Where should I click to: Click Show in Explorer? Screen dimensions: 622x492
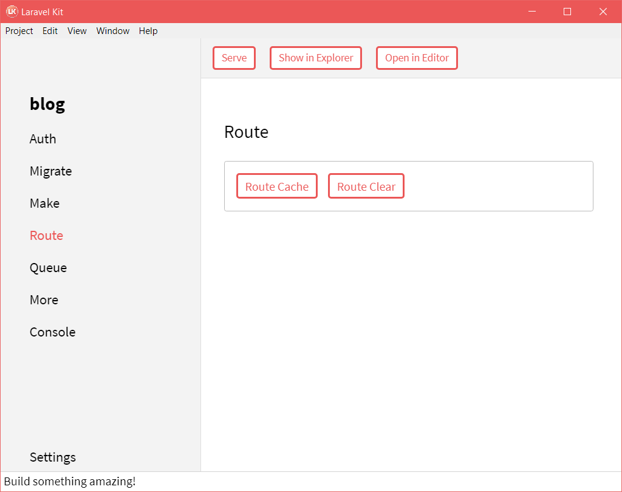tap(315, 58)
